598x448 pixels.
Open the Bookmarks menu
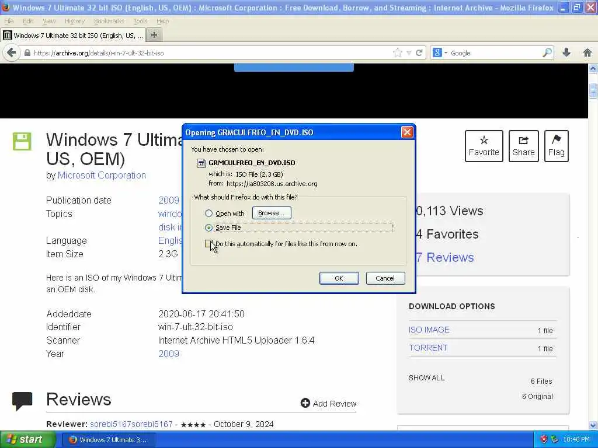pyautogui.click(x=109, y=21)
